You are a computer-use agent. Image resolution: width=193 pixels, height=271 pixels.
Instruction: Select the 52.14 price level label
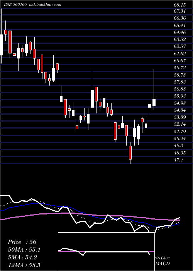point(180,124)
